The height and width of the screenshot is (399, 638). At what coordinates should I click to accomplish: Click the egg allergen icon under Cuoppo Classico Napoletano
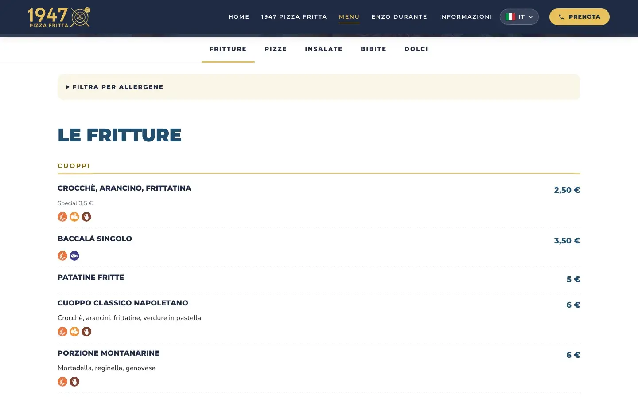(74, 332)
